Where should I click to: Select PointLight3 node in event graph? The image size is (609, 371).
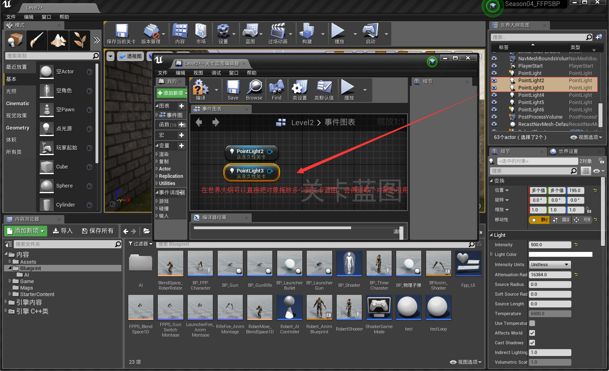[251, 172]
